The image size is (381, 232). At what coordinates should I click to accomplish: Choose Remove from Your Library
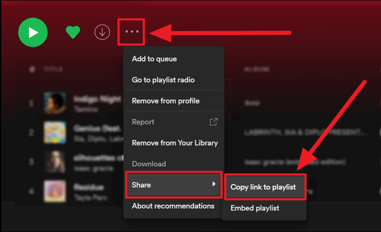[175, 143]
